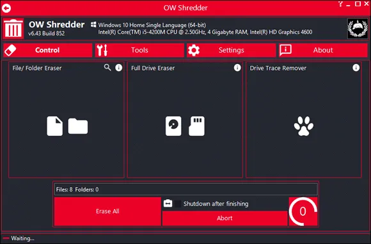Click the Files: 8 Folders: 0 field

click(x=185, y=190)
